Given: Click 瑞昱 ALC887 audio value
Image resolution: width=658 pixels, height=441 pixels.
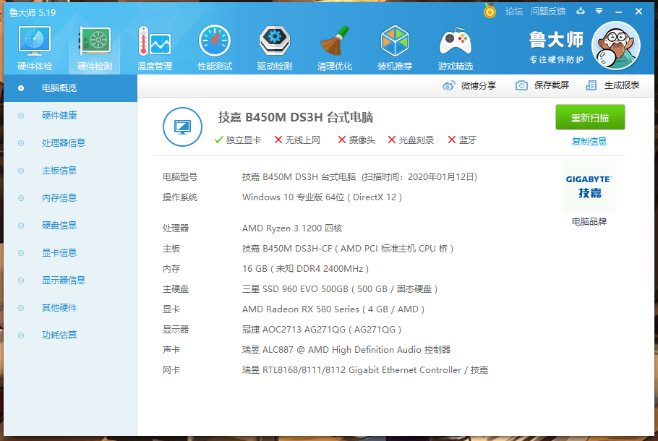Looking at the screenshot, I should 346,350.
